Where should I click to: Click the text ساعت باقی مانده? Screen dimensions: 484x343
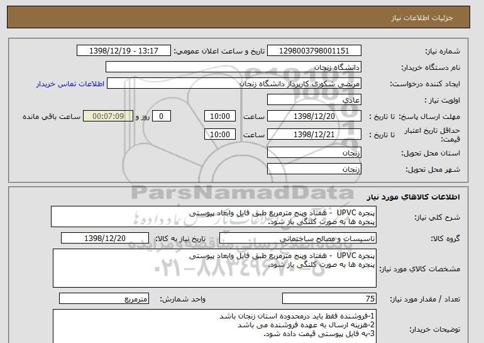click(52, 116)
